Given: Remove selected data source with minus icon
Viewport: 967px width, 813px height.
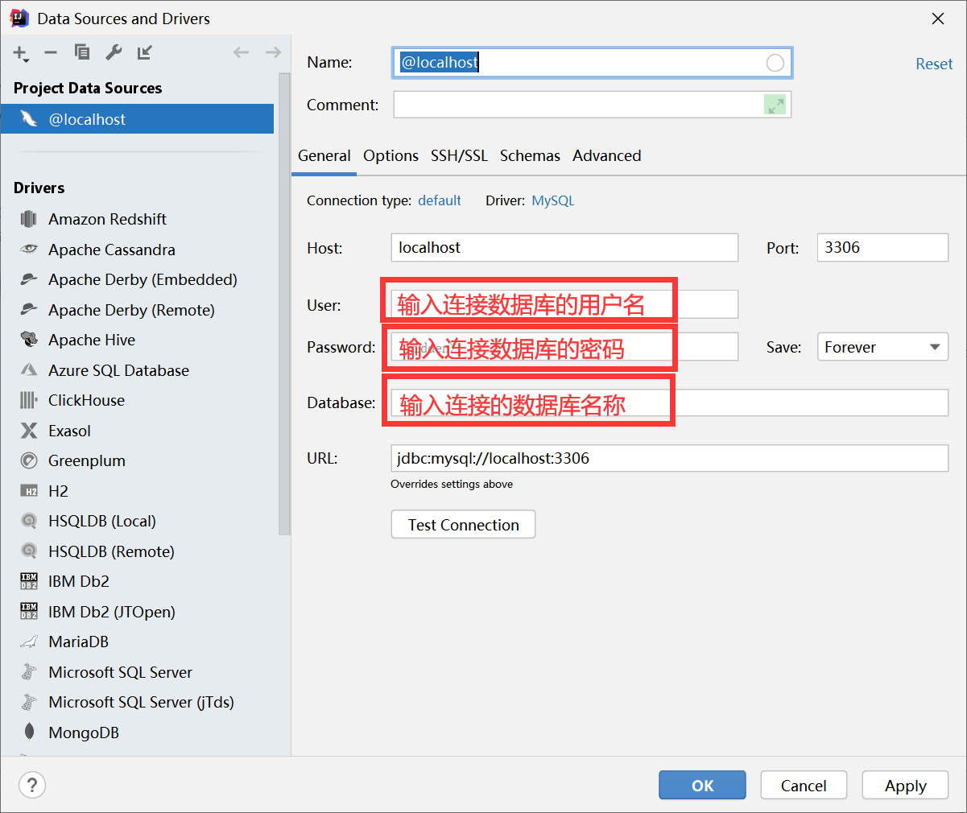Looking at the screenshot, I should (x=51, y=52).
